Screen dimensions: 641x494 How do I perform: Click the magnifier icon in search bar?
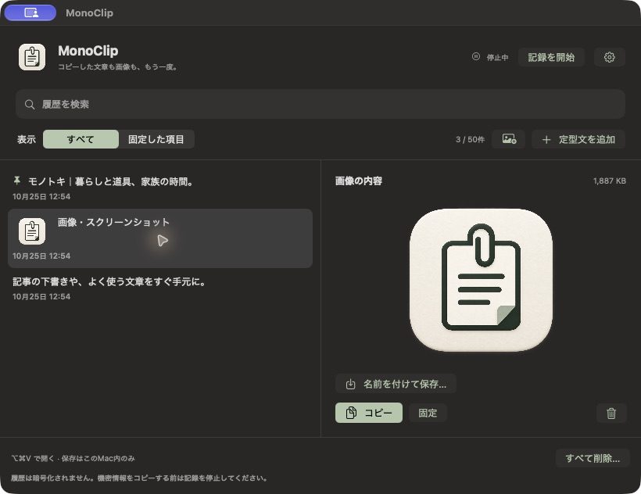click(30, 104)
